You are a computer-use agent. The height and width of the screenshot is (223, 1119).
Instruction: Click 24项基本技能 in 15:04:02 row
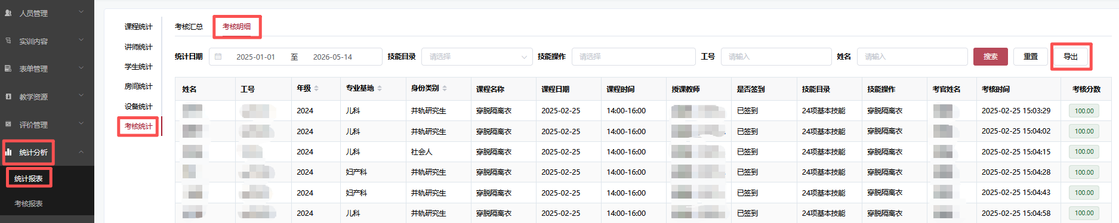pyautogui.click(x=824, y=131)
